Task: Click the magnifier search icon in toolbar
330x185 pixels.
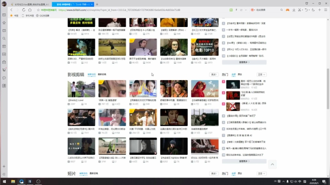Action: coord(281,10)
